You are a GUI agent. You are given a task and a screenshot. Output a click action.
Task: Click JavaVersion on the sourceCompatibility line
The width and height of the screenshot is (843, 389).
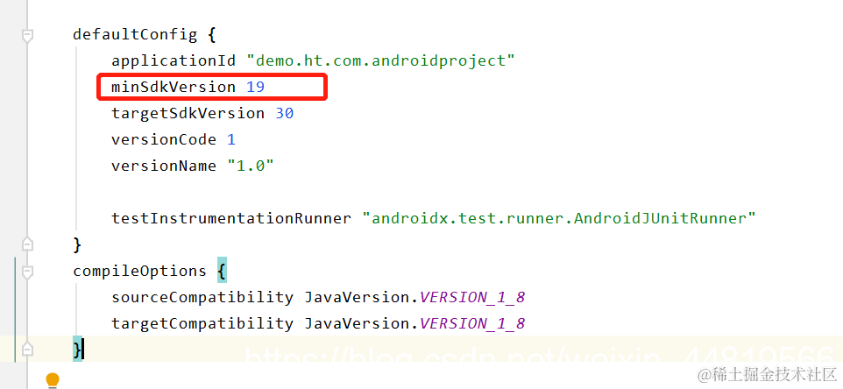358,297
